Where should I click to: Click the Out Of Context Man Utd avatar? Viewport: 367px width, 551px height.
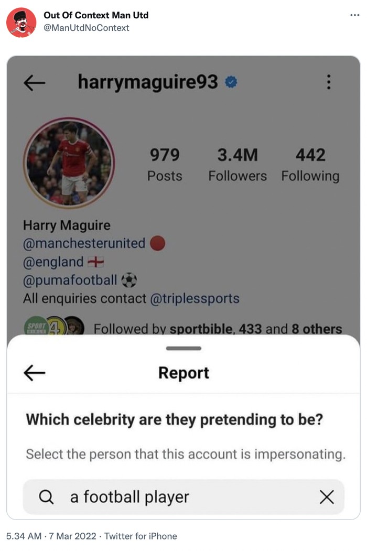coord(21,22)
